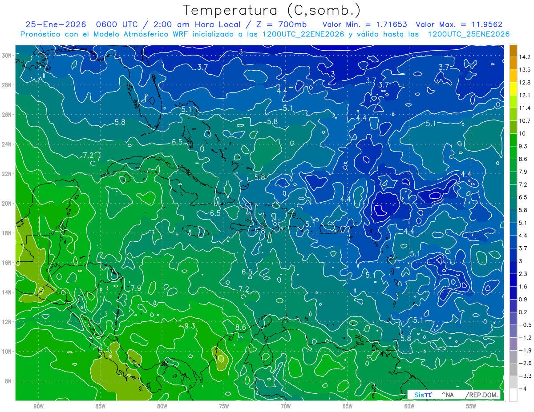Click the -1.9 tick on the color scale
Image resolution: width=534 pixels, height=412 pixels.
525,350
